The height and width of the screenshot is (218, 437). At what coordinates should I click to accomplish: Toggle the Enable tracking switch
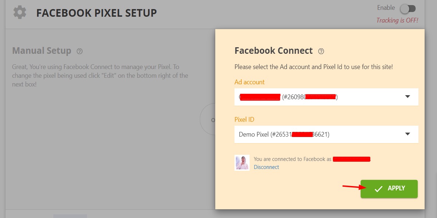click(x=408, y=8)
